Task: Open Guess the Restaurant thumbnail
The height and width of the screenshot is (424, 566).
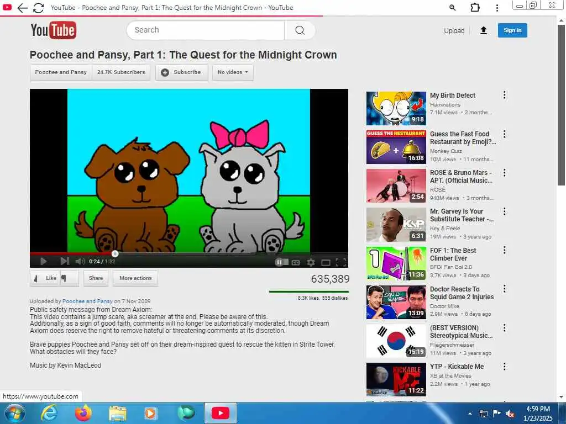Action: pyautogui.click(x=396, y=147)
